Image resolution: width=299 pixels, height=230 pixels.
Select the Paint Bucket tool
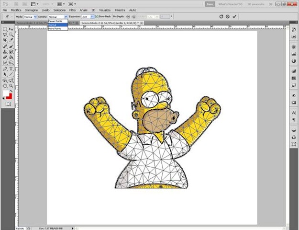point(11,57)
